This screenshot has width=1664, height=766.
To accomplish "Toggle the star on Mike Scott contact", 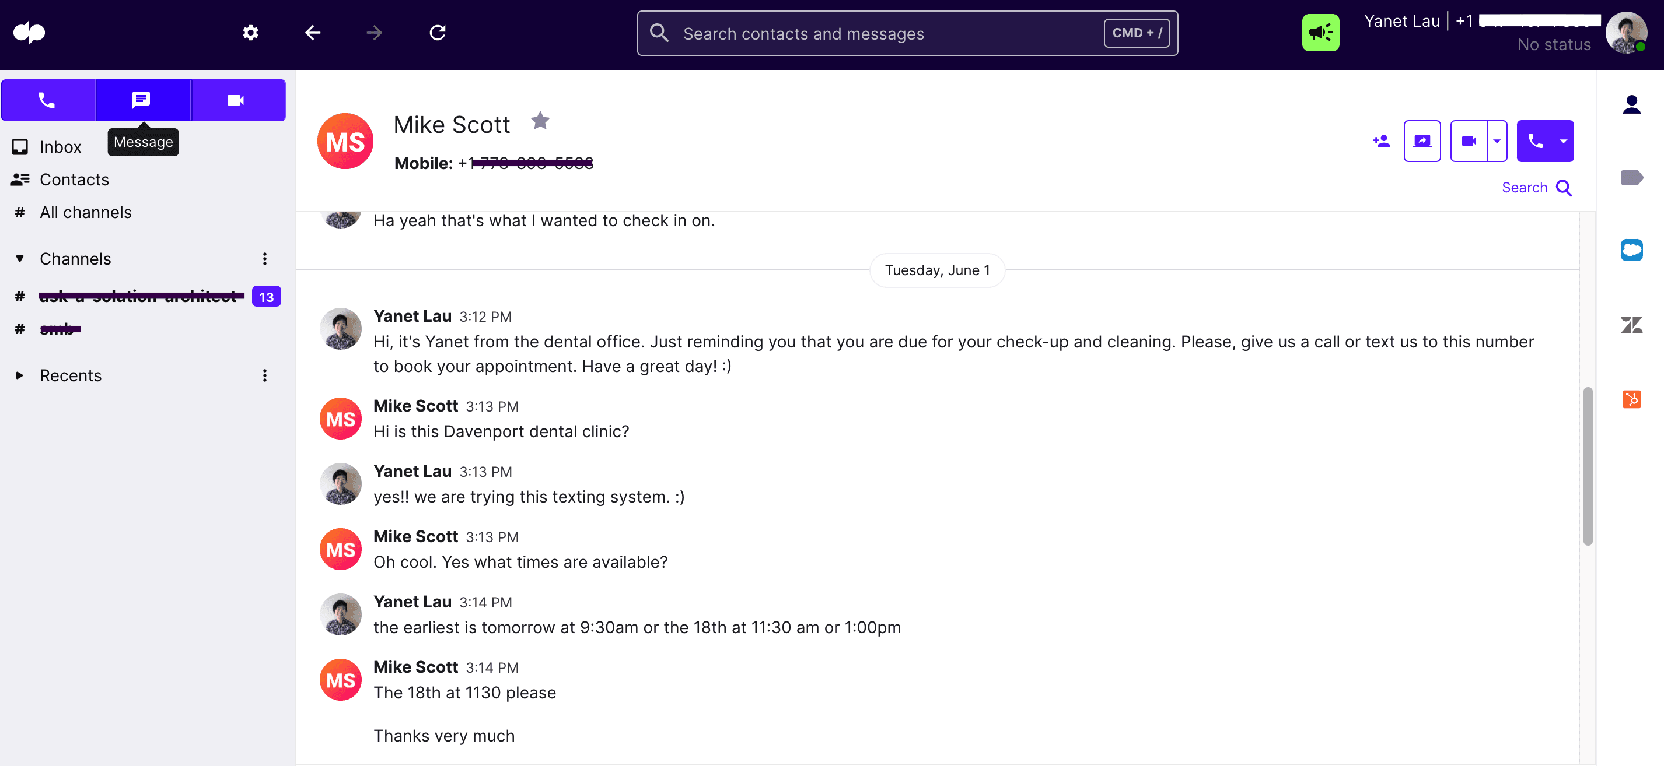I will [x=540, y=121].
